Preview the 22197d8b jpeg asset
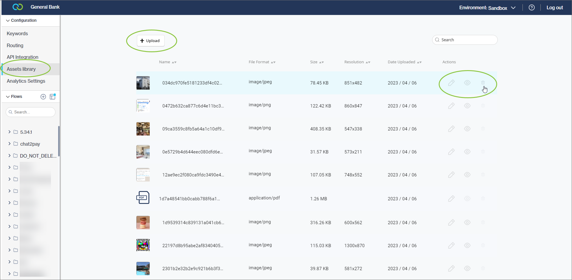 pos(467,245)
